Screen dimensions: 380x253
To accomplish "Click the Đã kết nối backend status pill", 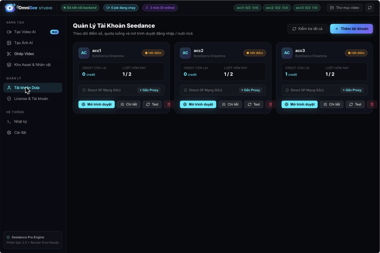I will click(x=80, y=8).
